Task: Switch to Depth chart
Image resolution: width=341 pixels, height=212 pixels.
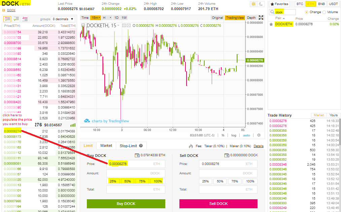Action: pos(251,18)
